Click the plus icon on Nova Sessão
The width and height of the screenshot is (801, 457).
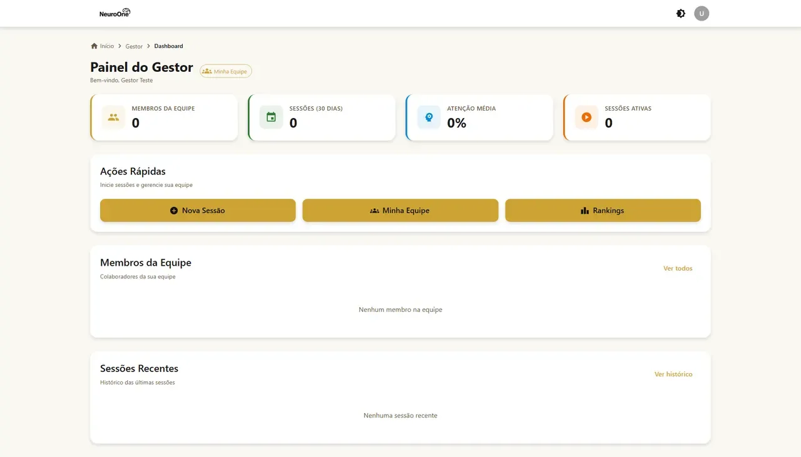[x=174, y=211]
